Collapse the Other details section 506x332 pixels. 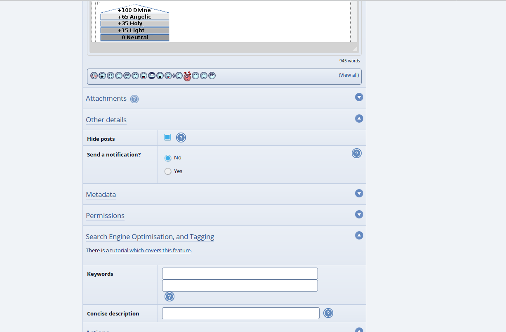[x=359, y=119]
